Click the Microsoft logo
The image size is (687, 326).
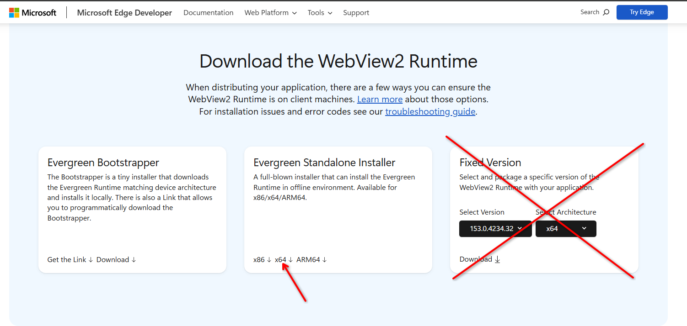[x=33, y=13]
